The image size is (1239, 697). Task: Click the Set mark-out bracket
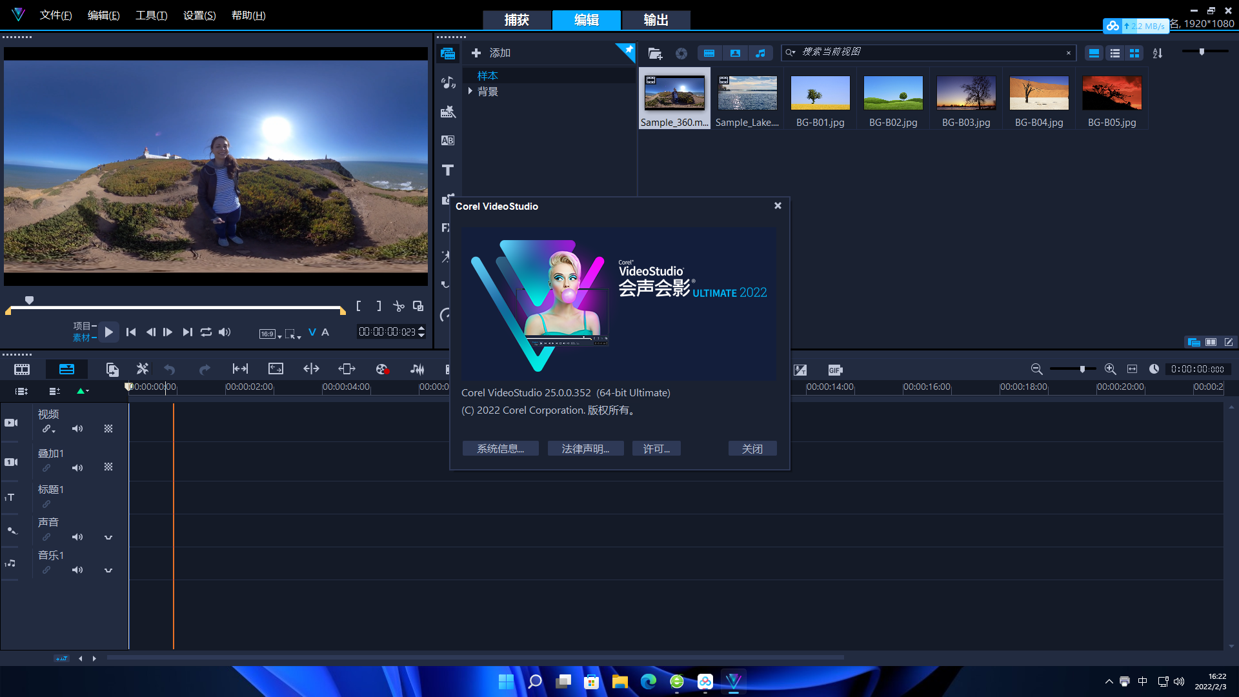[x=379, y=306]
